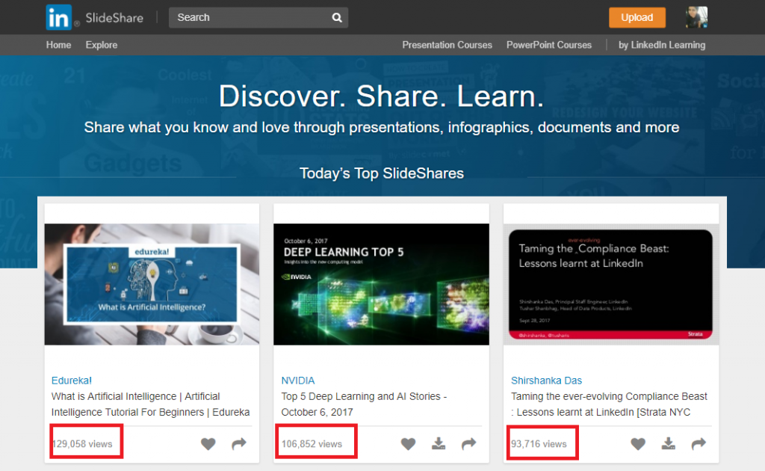Open Presentation Courses

click(x=447, y=45)
